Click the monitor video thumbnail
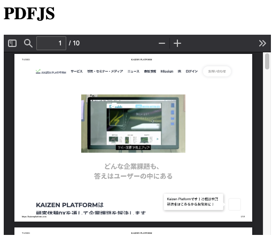280x244 pixels. pos(133,123)
